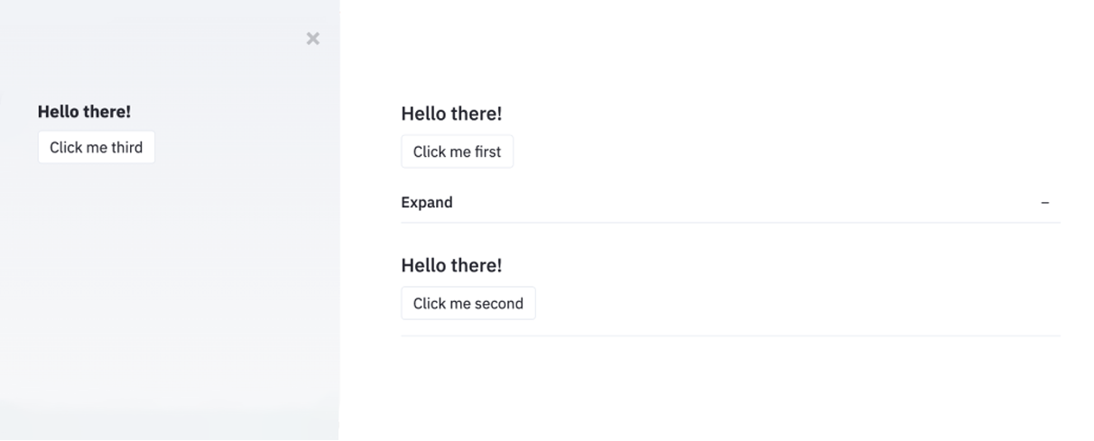This screenshot has height=441, width=1094.
Task: Close the sidebar with the X icon
Action: (312, 39)
